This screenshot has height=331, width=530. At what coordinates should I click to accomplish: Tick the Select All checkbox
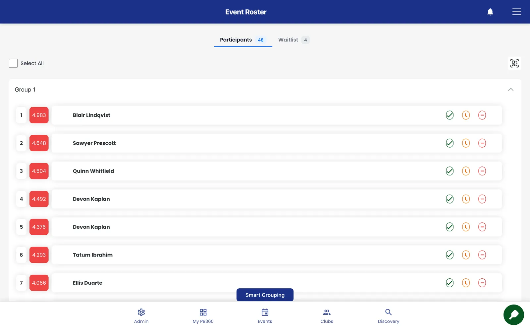tap(13, 63)
